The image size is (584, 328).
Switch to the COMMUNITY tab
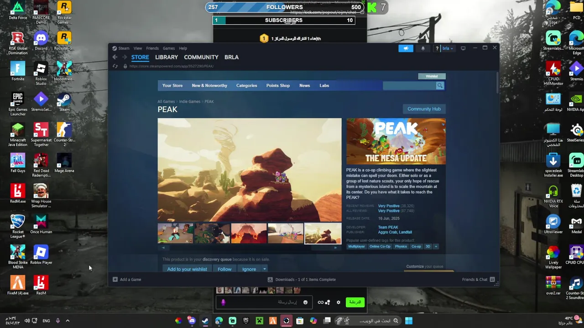pyautogui.click(x=201, y=57)
